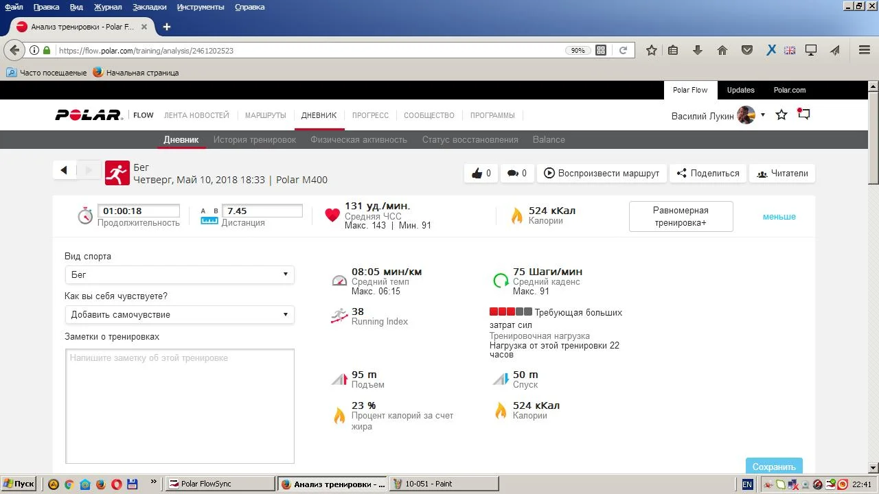This screenshot has width=879, height=494.
Task: Open the Updates top link
Action: pos(740,90)
